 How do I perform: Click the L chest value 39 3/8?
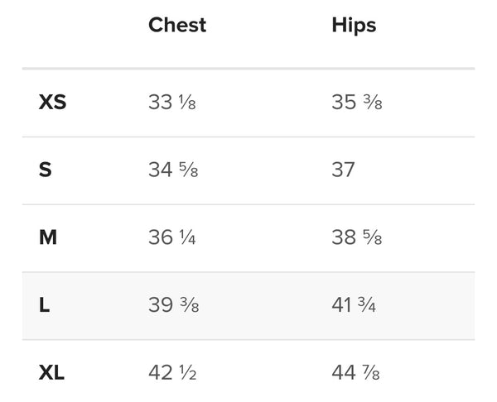(x=174, y=305)
